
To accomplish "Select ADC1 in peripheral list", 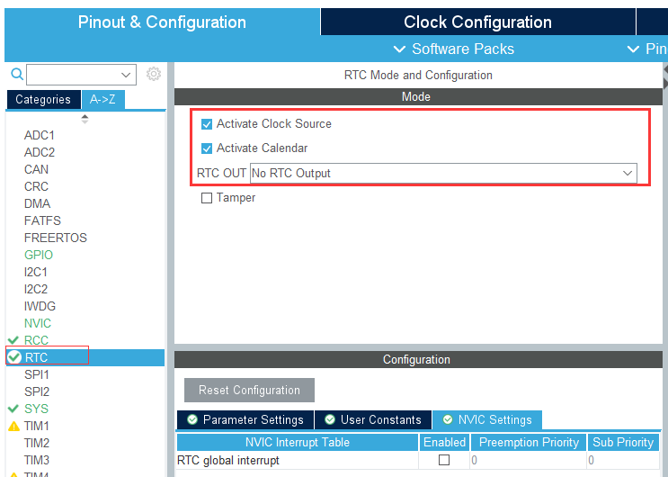I will coord(40,135).
